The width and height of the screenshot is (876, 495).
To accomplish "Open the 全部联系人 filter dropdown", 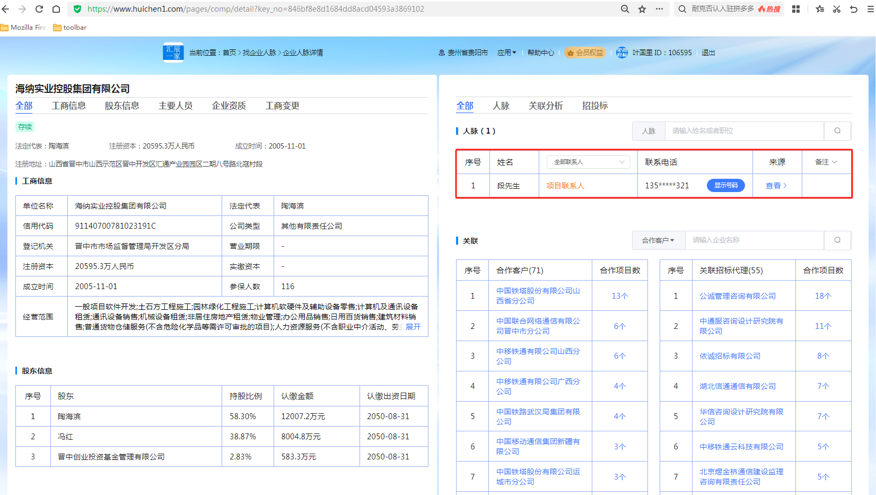I will click(588, 162).
